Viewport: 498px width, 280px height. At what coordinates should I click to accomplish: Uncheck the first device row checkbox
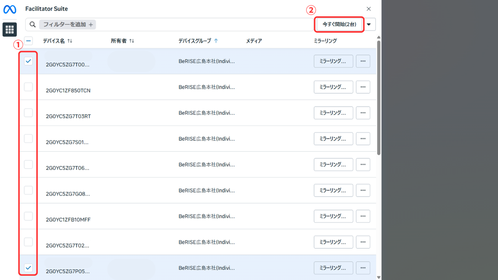[28, 61]
